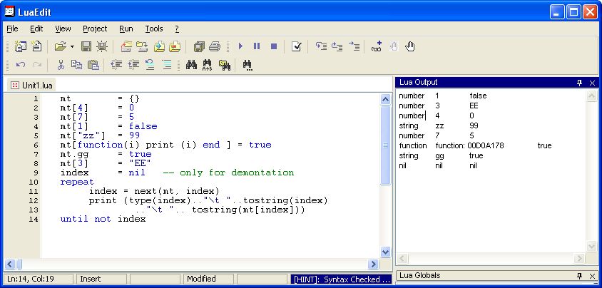Viewport: 602px width, 288px height.
Task: Expand the Open file dropdown arrow
Action: coord(72,47)
